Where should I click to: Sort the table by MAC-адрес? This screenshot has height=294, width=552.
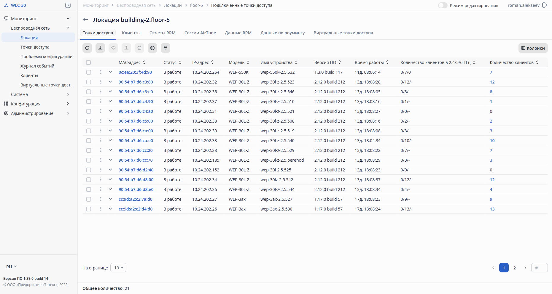click(x=144, y=62)
